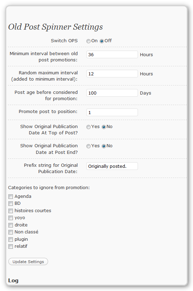Check the yoyo category box
The image size is (193, 291).
click(x=11, y=218)
